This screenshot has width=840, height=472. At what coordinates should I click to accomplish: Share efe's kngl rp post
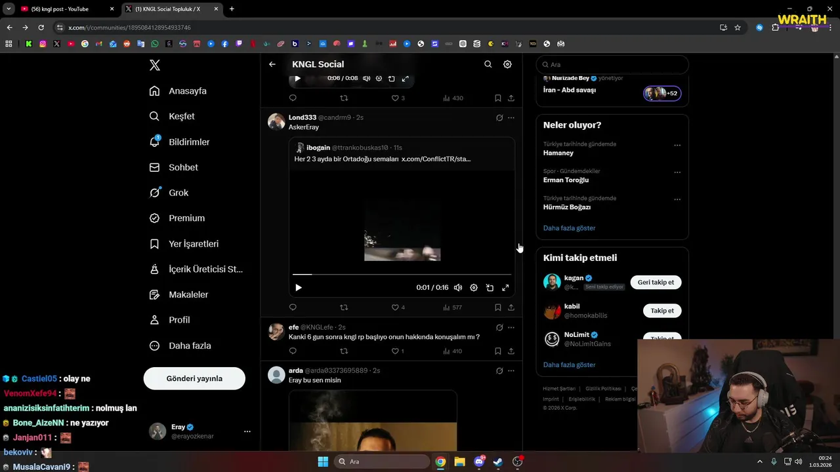coord(511,351)
